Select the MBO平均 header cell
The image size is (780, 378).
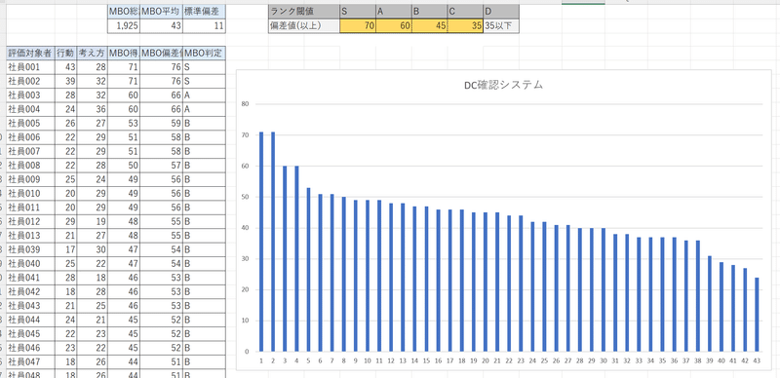point(161,11)
